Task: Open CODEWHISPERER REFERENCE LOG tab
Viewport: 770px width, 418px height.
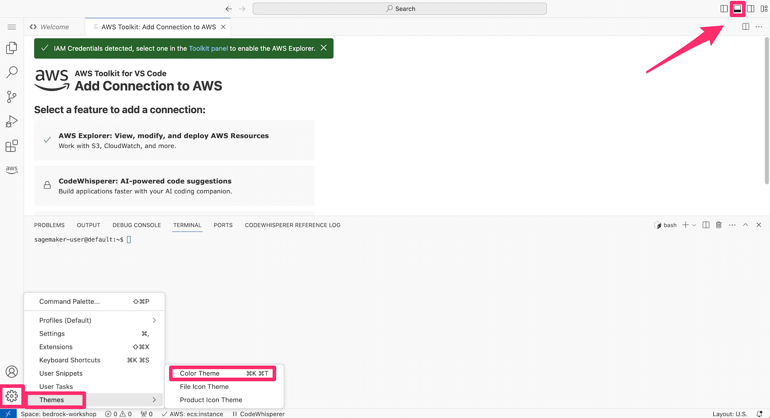Action: pyautogui.click(x=293, y=225)
